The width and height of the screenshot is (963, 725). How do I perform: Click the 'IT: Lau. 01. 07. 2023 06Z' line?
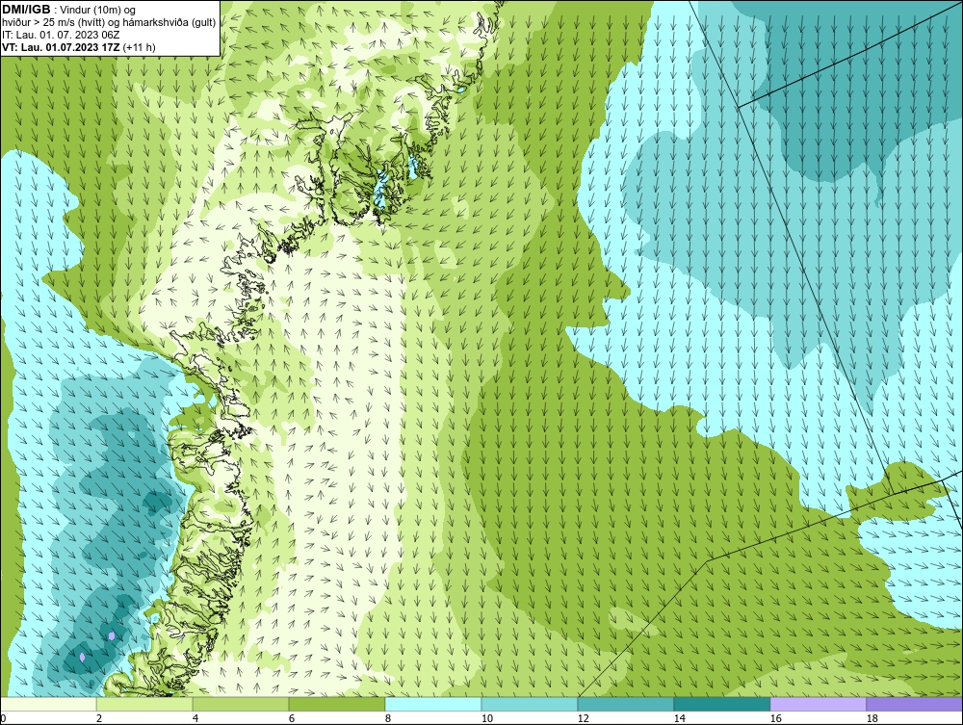tap(60, 35)
